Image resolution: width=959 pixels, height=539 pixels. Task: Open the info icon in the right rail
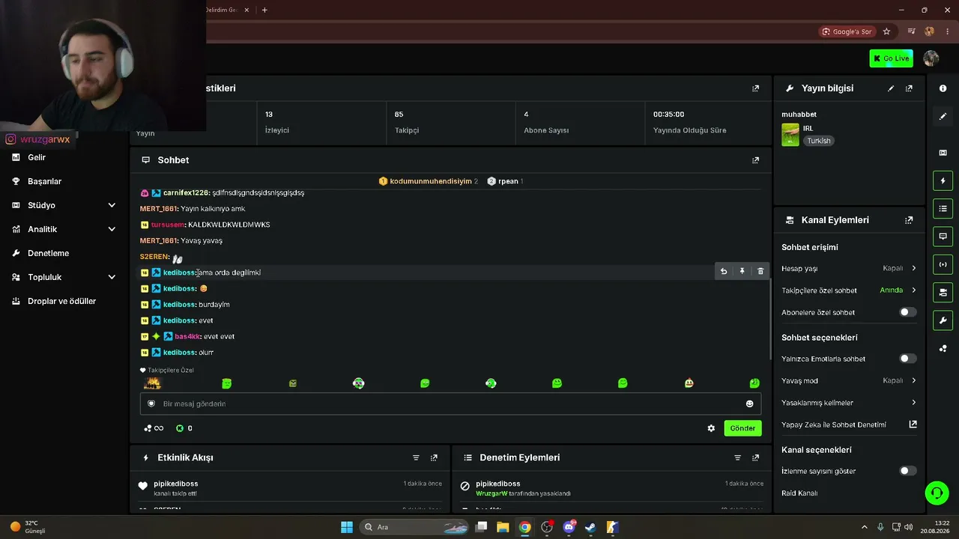click(943, 88)
